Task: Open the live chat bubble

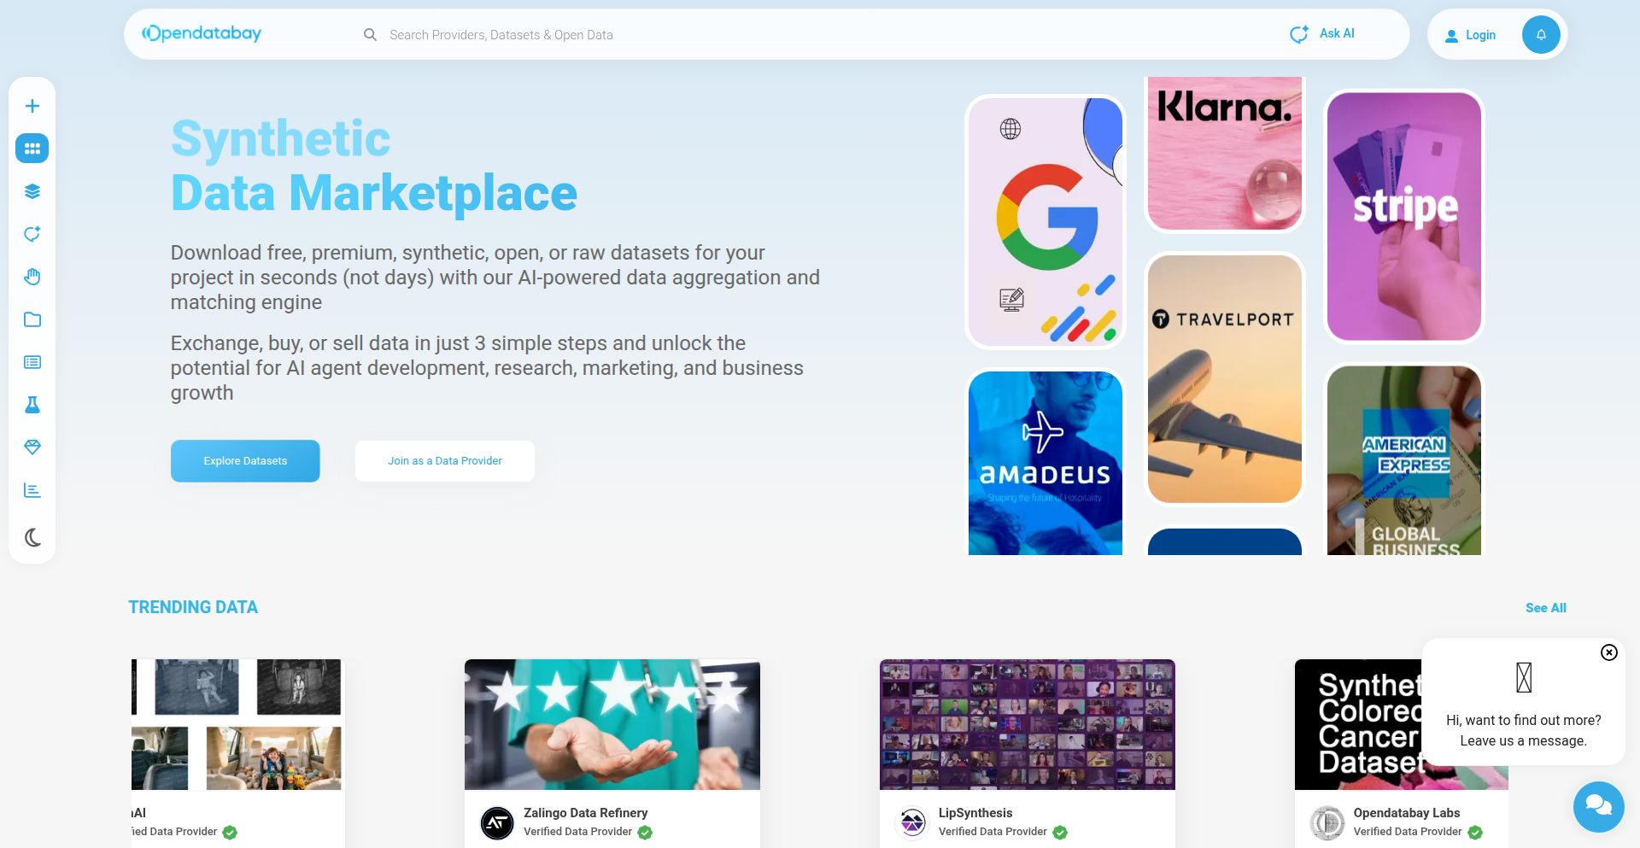Action: coord(1599,807)
